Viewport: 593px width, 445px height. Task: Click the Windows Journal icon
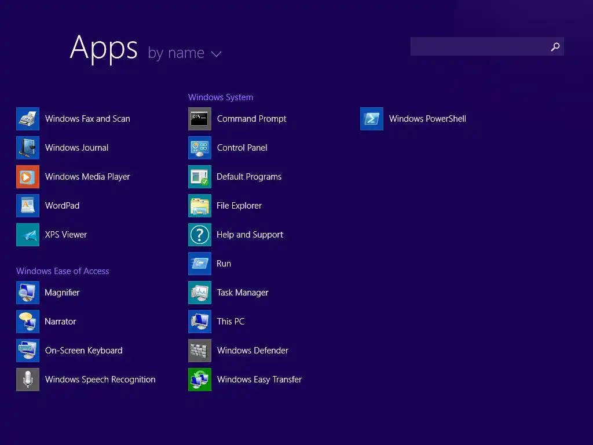point(28,148)
